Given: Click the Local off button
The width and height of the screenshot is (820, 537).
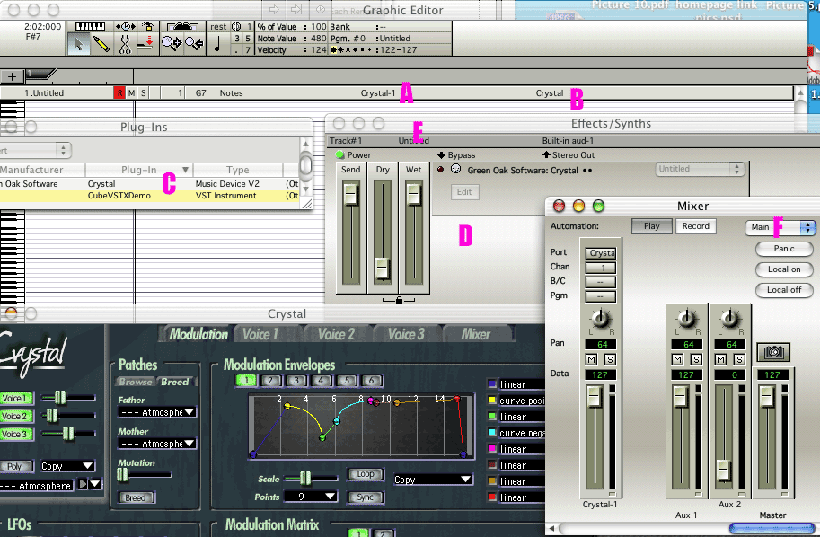Looking at the screenshot, I should (784, 290).
